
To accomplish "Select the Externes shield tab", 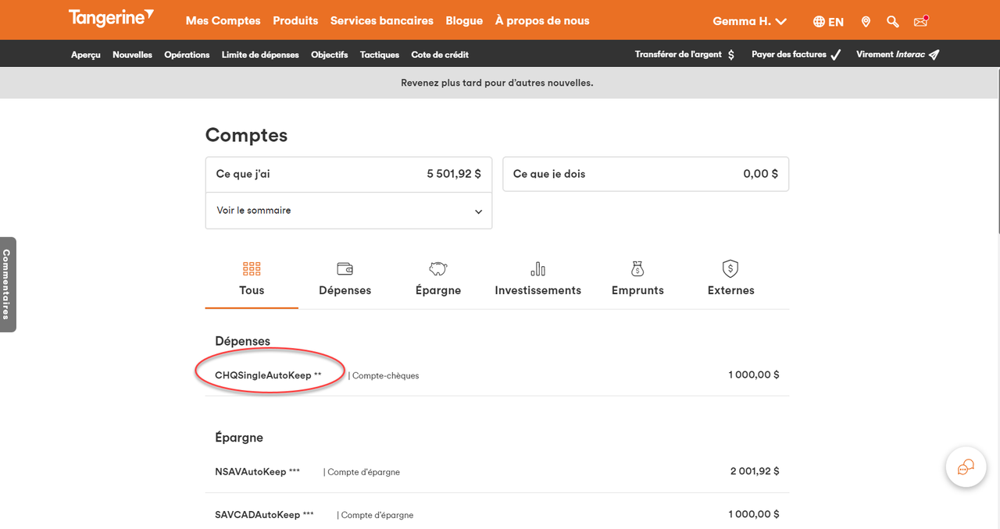I will (x=730, y=279).
